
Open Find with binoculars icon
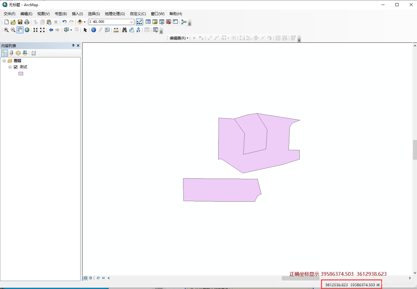[x=124, y=30]
